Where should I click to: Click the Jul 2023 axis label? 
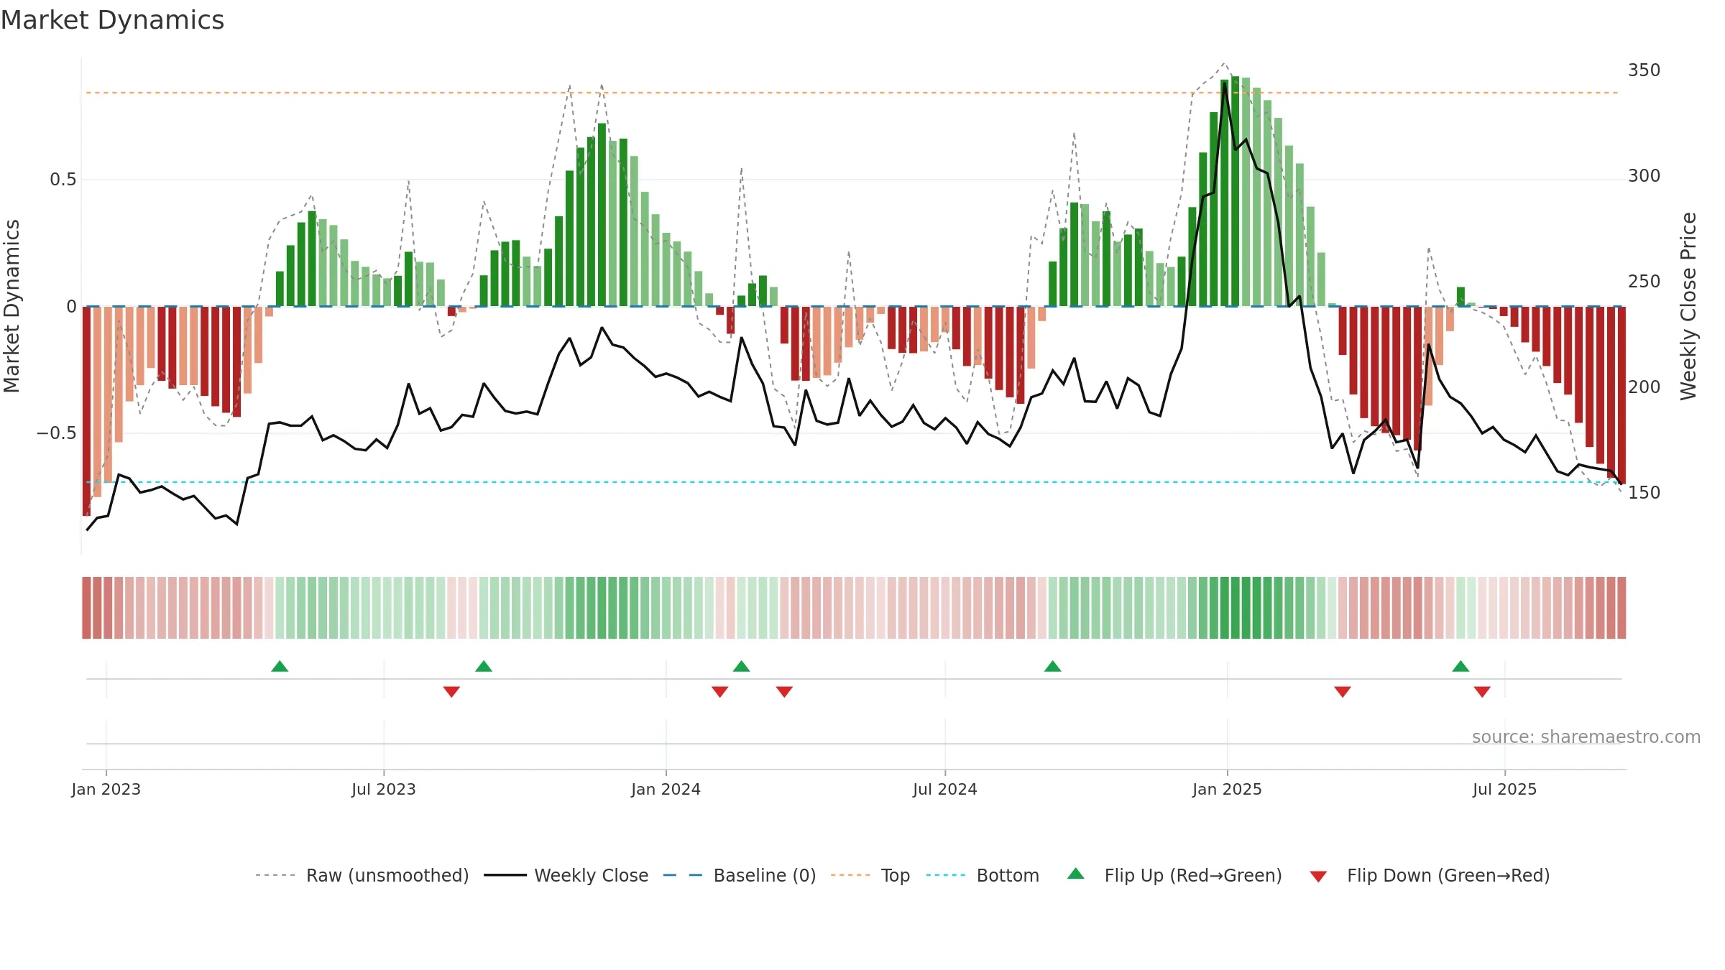click(384, 789)
